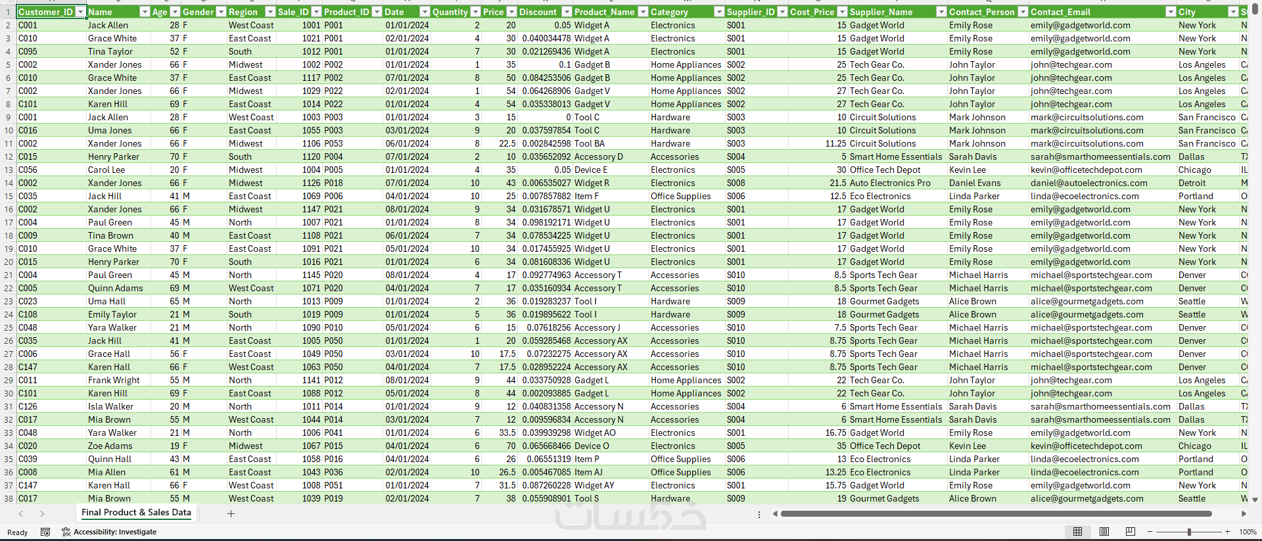Image resolution: width=1262 pixels, height=541 pixels.
Task: Select the Final Product & Sales Data tab
Action: click(136, 513)
